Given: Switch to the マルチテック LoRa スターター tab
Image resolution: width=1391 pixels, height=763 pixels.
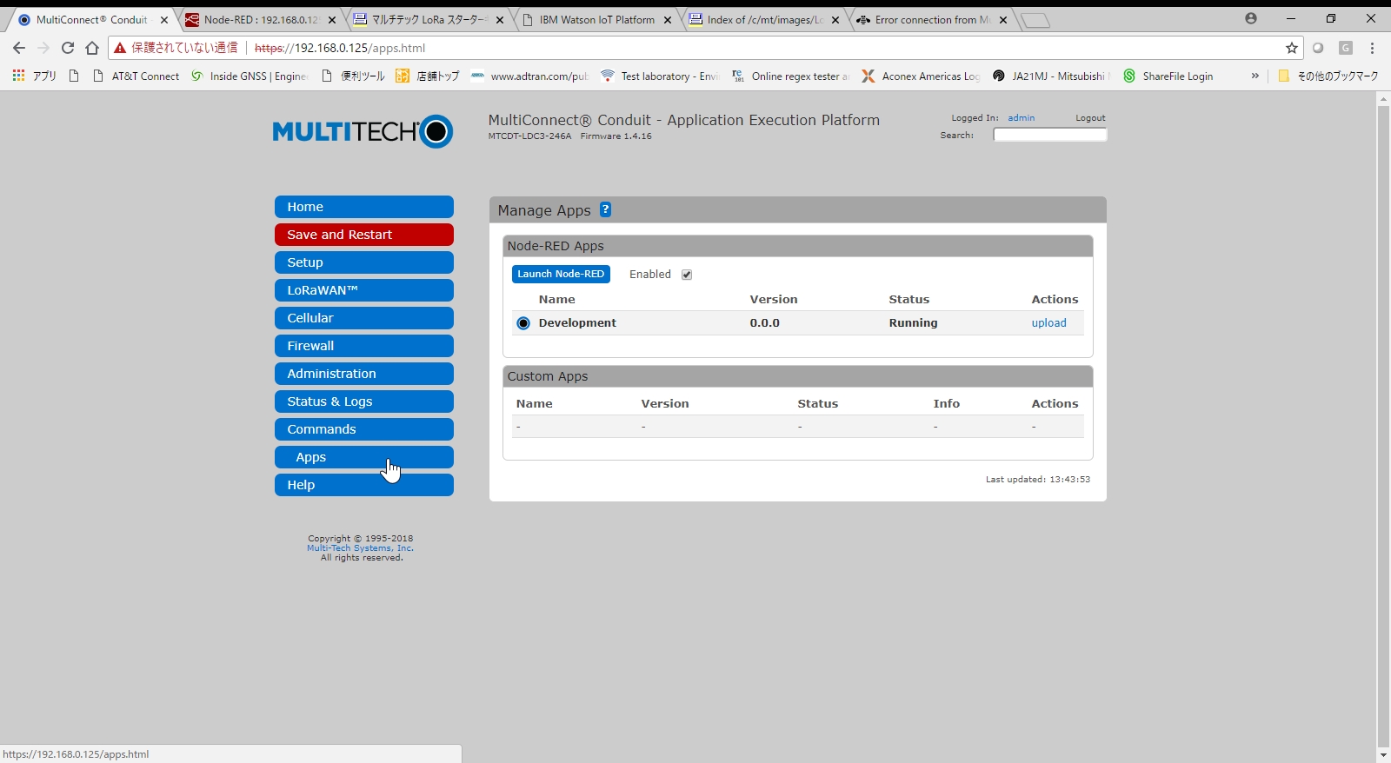Looking at the screenshot, I should [428, 20].
